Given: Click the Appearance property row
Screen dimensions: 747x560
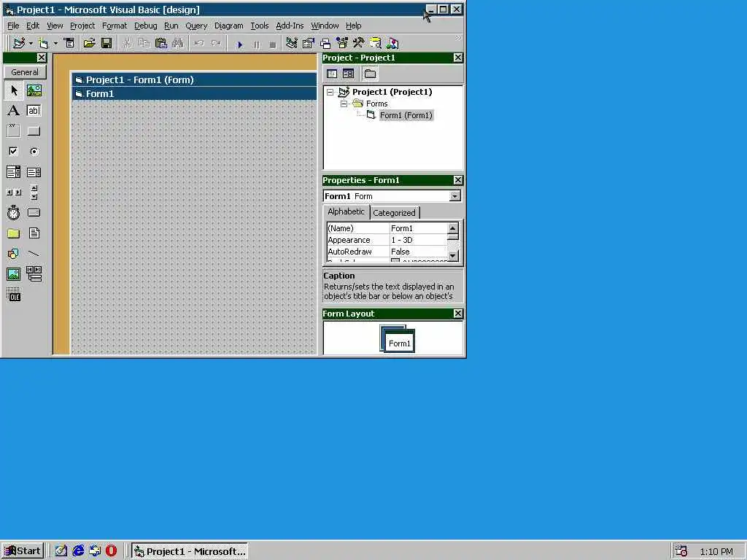Looking at the screenshot, I should pyautogui.click(x=387, y=240).
